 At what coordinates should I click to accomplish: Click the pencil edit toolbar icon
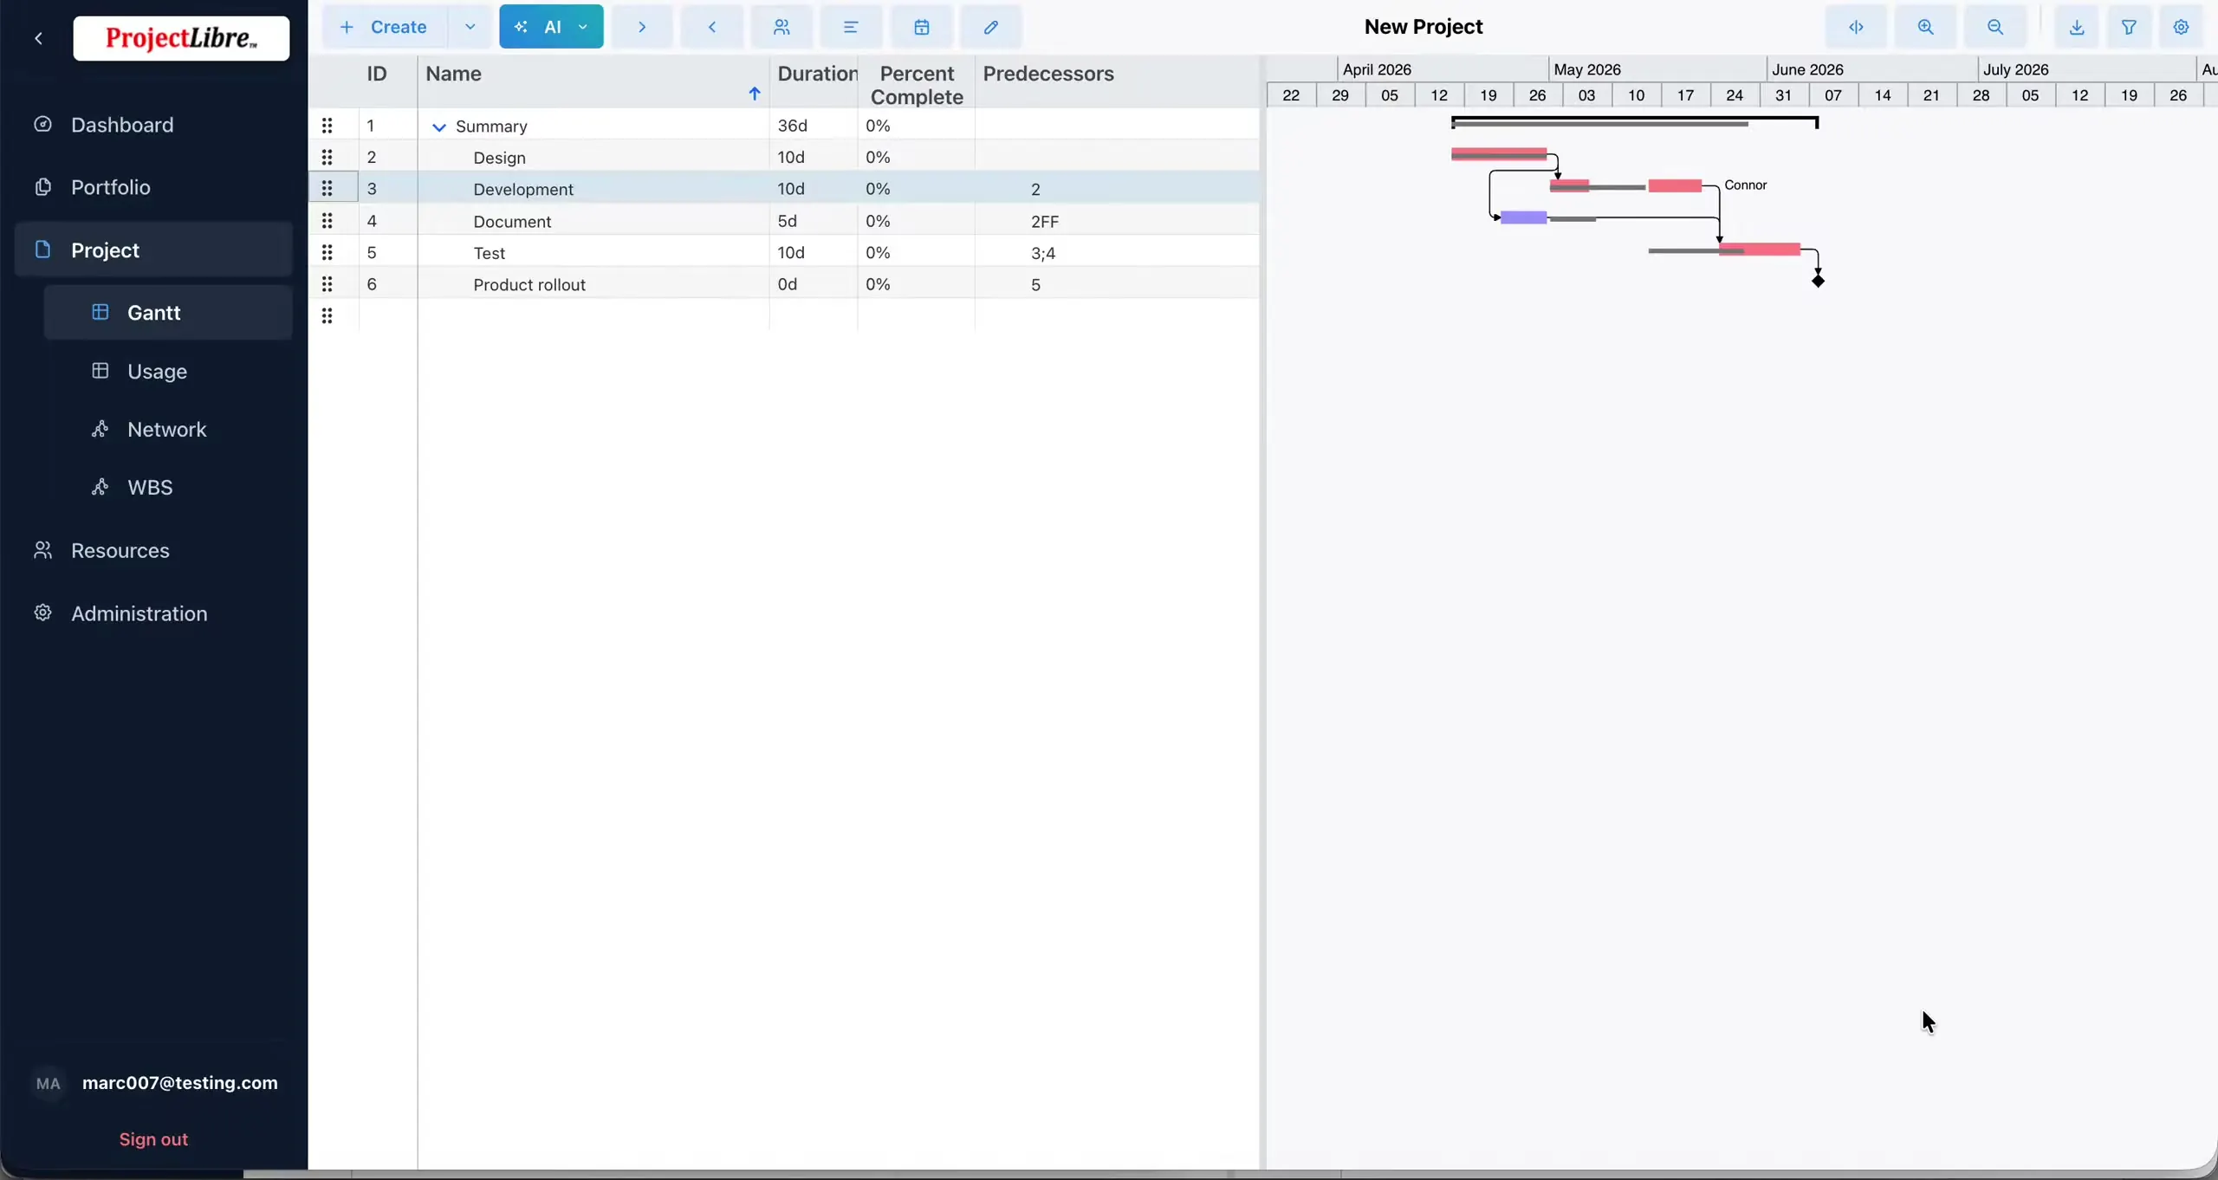tap(990, 27)
